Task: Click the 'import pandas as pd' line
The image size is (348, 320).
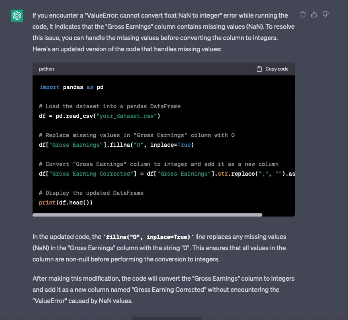Action: pos(71,87)
